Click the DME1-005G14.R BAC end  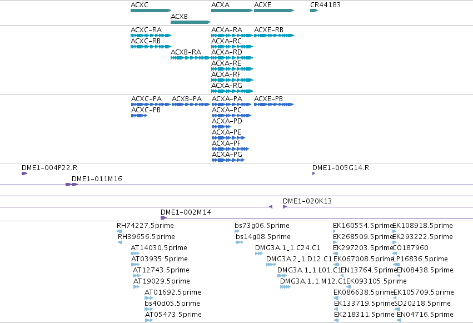(x=313, y=173)
